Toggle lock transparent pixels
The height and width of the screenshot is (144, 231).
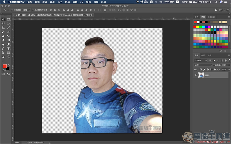point(201,69)
